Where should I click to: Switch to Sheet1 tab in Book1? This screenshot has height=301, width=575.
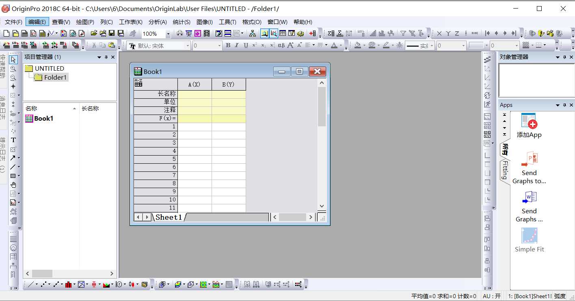(169, 217)
